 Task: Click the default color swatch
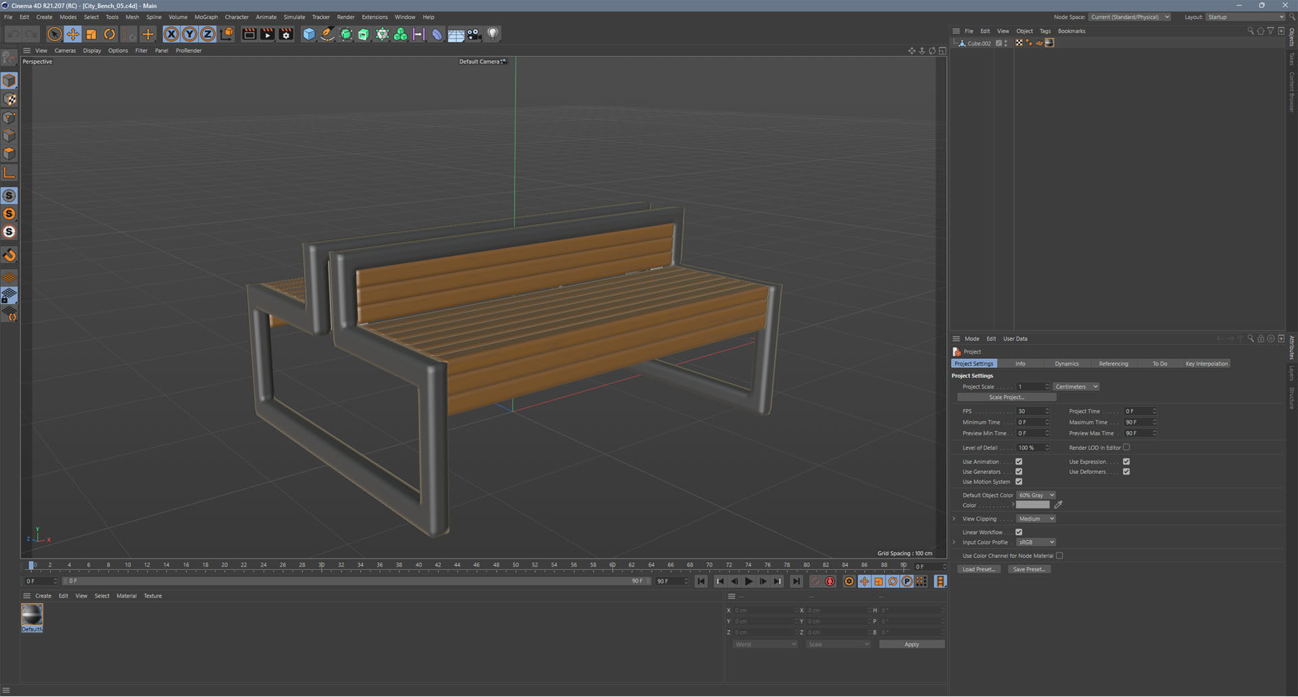click(1032, 505)
